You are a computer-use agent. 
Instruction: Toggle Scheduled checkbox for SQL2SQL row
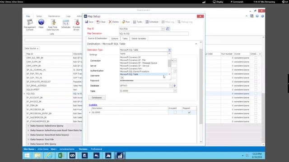pyautogui.click(x=256, y=94)
